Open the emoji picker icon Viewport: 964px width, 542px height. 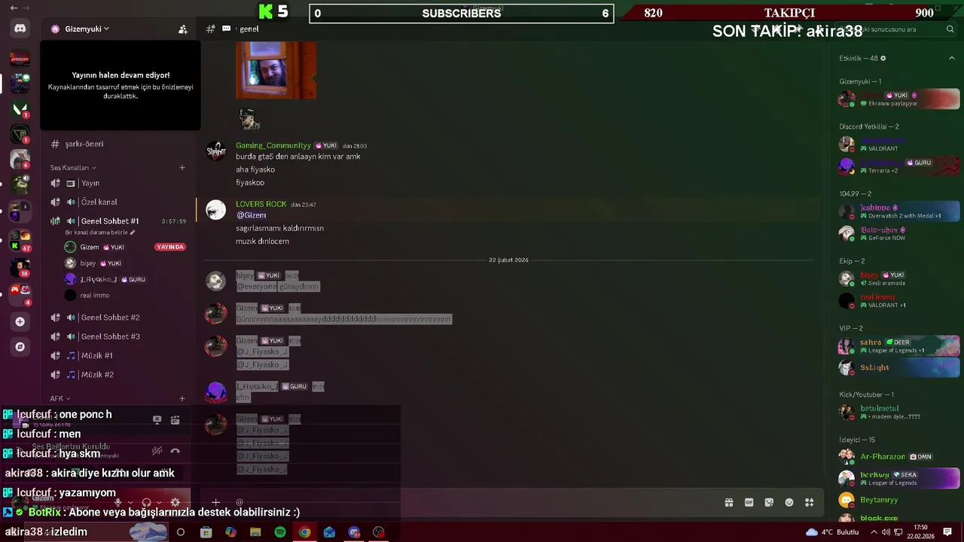pos(789,502)
